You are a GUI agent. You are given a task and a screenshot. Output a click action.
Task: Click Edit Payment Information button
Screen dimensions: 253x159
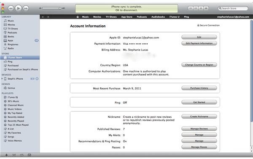199,43
